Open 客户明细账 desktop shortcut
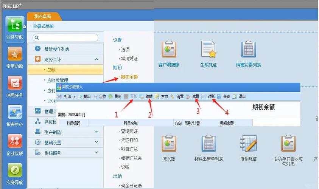 coord(169,54)
